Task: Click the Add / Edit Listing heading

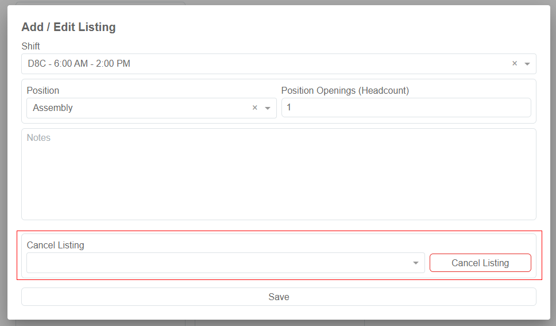Action: click(68, 27)
